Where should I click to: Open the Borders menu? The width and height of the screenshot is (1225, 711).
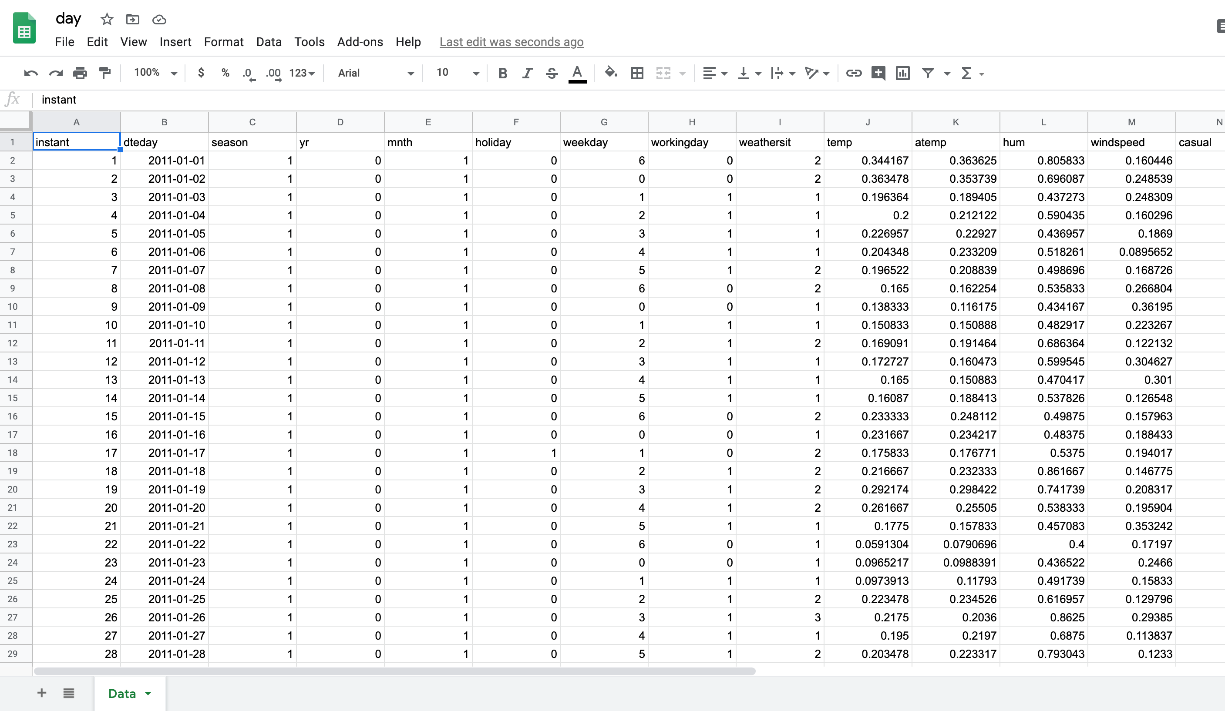coord(637,73)
